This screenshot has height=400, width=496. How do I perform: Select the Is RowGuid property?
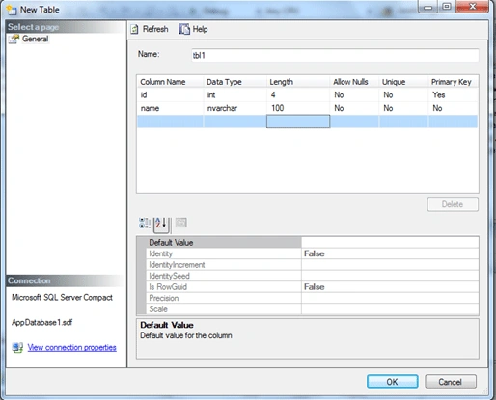pyautogui.click(x=224, y=287)
